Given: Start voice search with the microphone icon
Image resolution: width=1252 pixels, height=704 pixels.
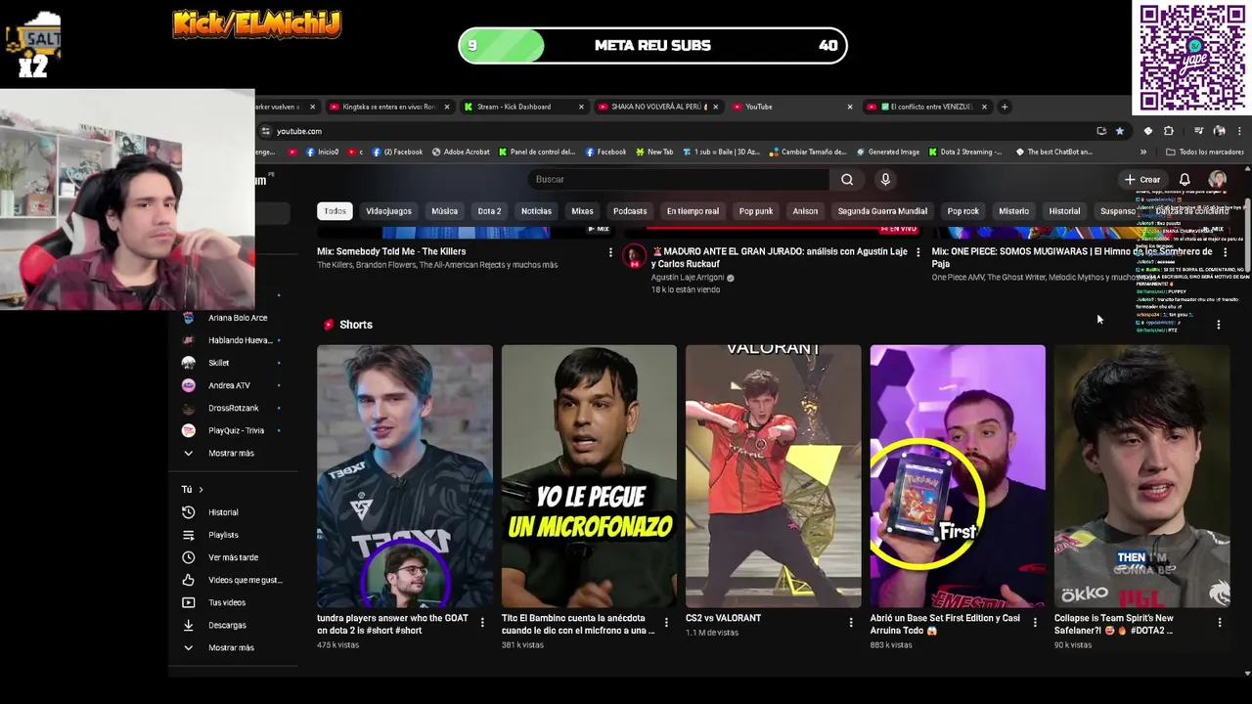Looking at the screenshot, I should (885, 180).
